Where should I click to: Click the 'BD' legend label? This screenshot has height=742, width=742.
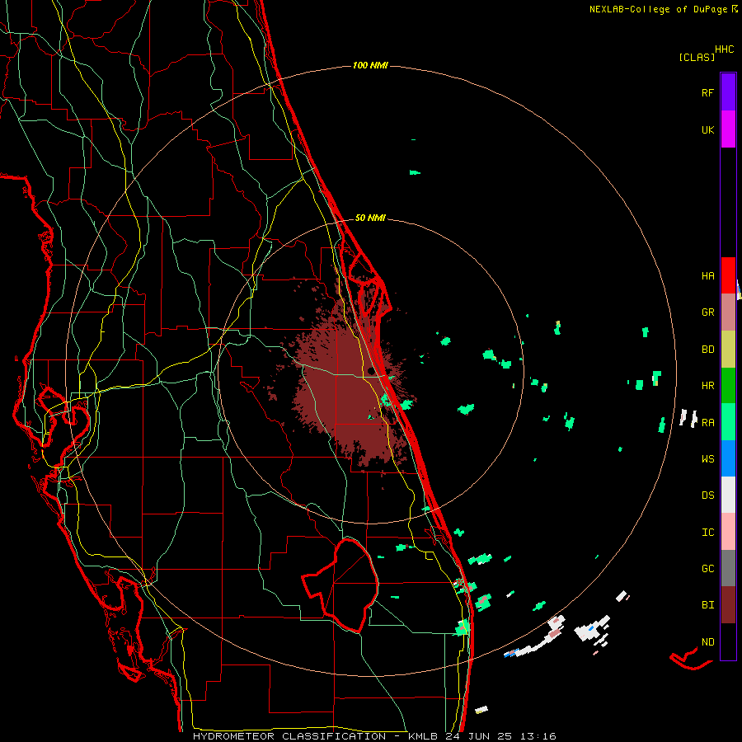708,350
